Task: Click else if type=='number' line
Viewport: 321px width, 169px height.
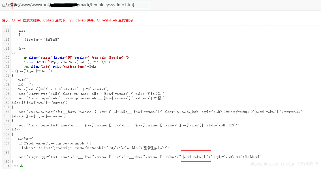Action: [38, 116]
